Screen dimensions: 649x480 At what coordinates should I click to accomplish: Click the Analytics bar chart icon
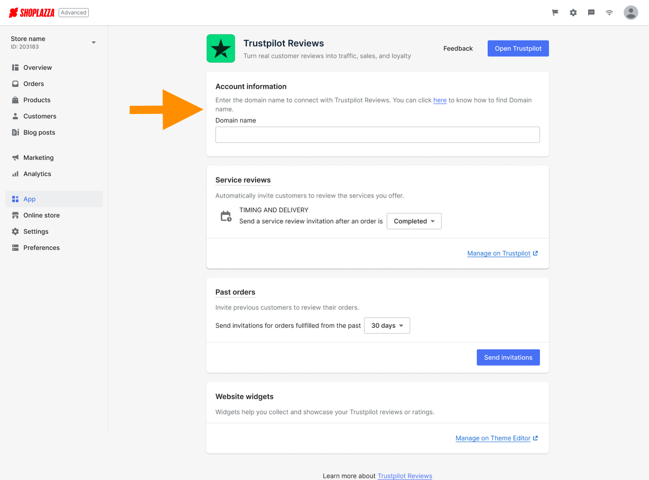[15, 174]
